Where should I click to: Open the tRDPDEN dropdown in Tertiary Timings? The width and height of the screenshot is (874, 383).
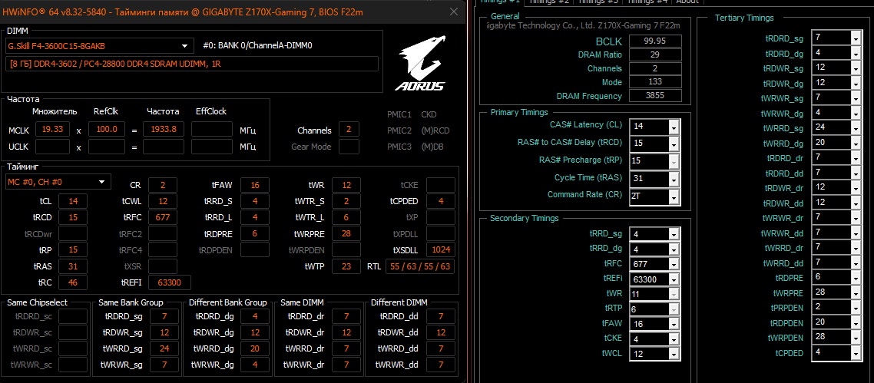[856, 322]
